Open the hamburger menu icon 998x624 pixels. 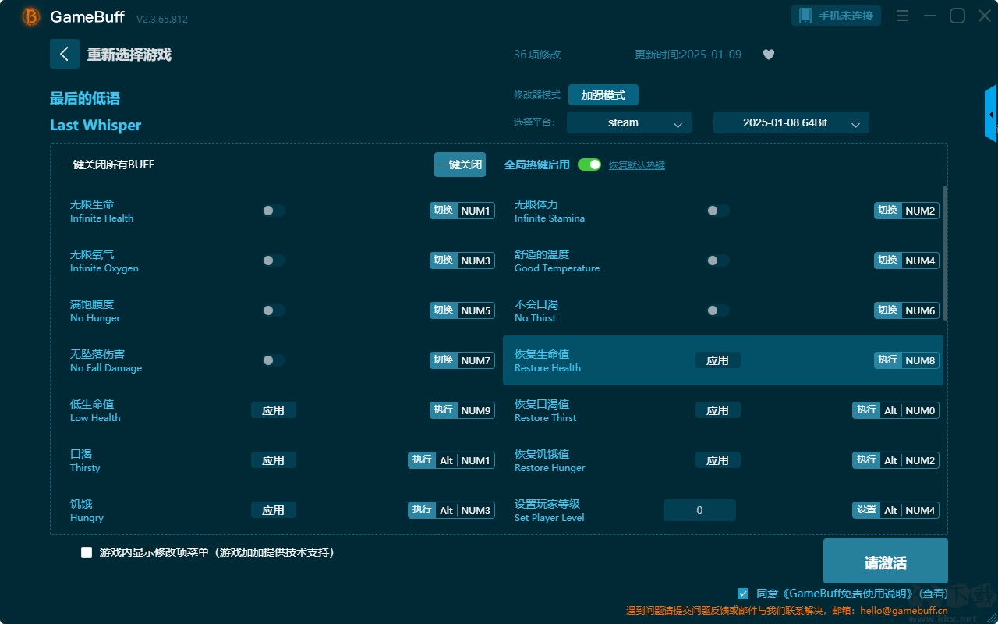[902, 16]
